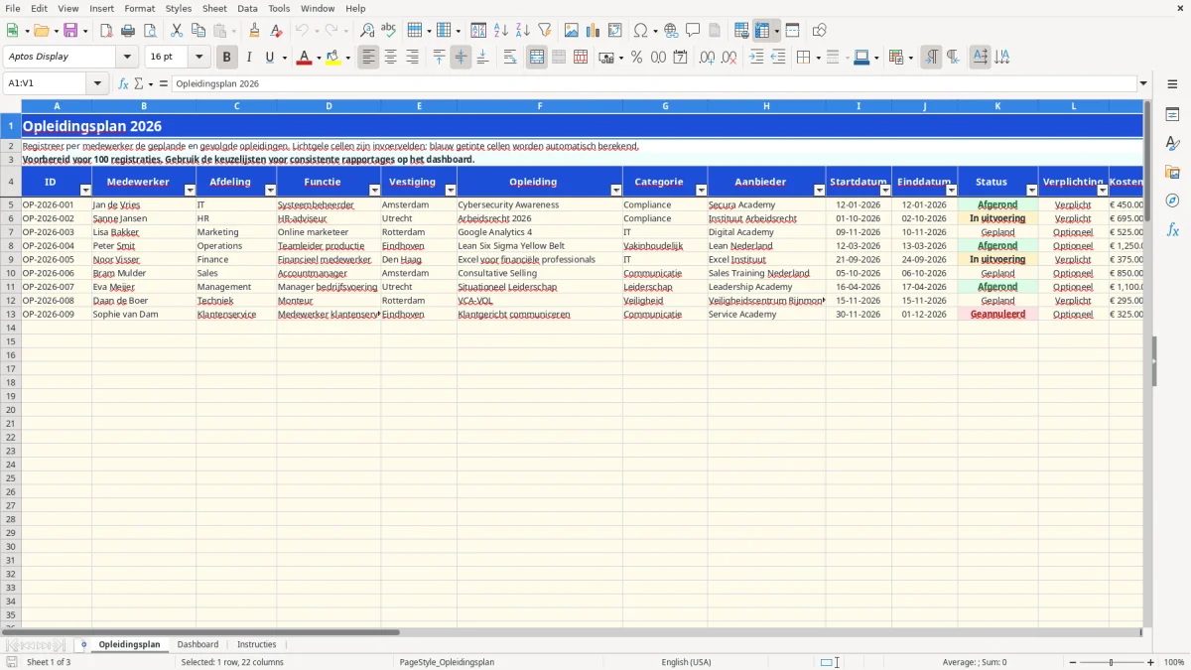Viewport: 1191px width, 670px height.
Task: Insert a chart
Action: (x=594, y=31)
